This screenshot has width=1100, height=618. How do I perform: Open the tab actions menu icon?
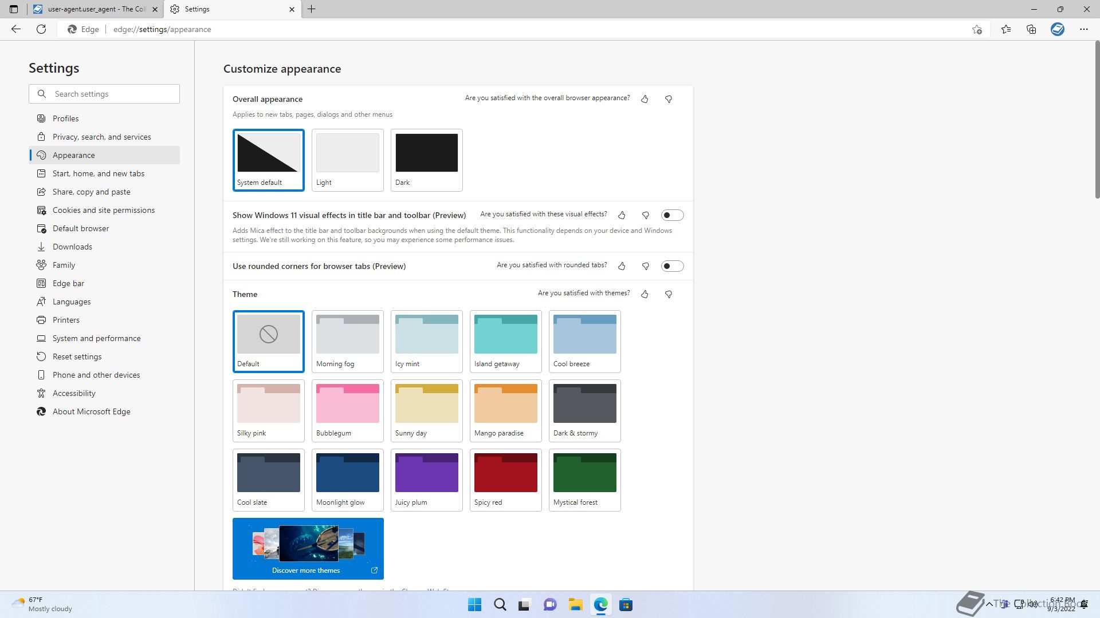coord(14,9)
